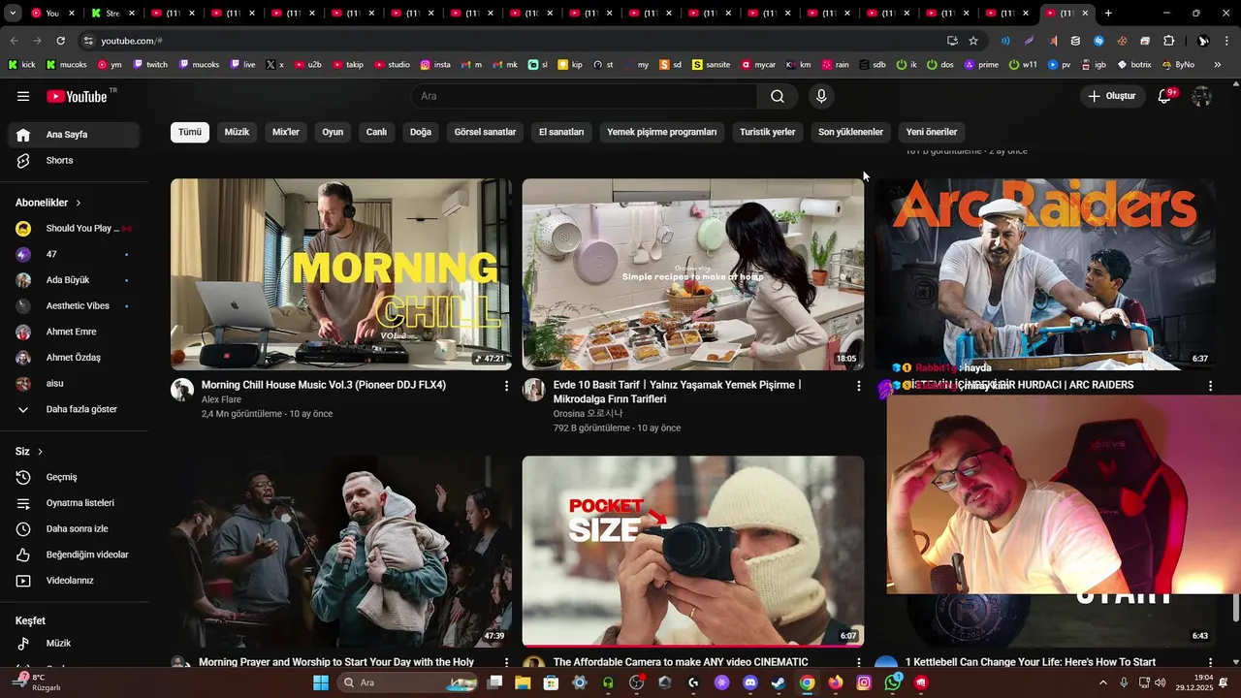The width and height of the screenshot is (1241, 698).
Task: Play the MORNING CHILL video thumbnail
Action: pos(341,274)
